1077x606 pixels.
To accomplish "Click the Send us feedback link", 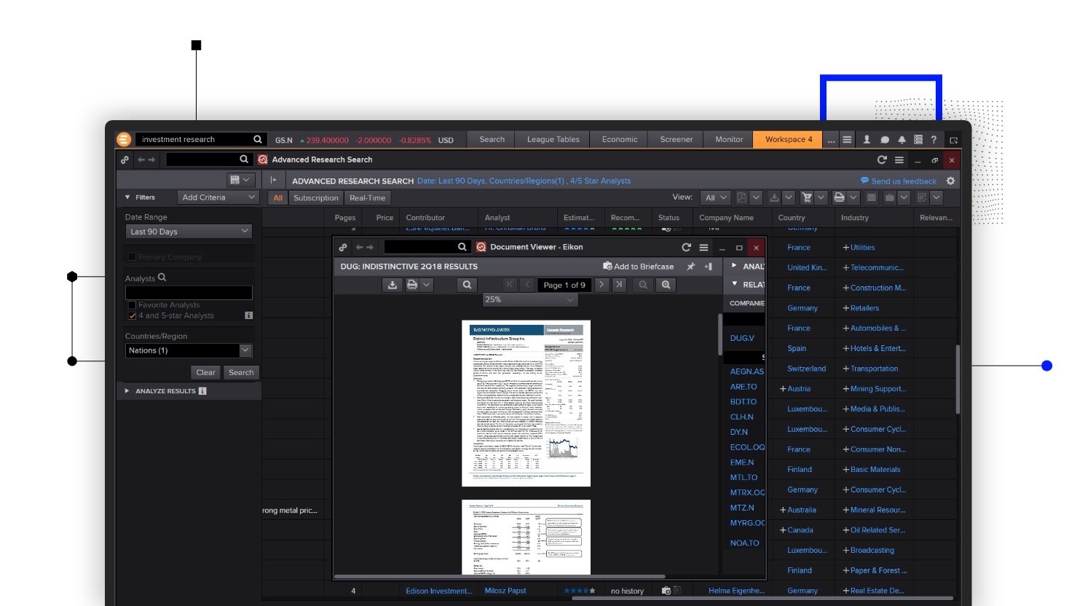I will (x=904, y=181).
